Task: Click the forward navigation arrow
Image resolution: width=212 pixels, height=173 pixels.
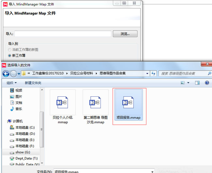Action: (13, 74)
